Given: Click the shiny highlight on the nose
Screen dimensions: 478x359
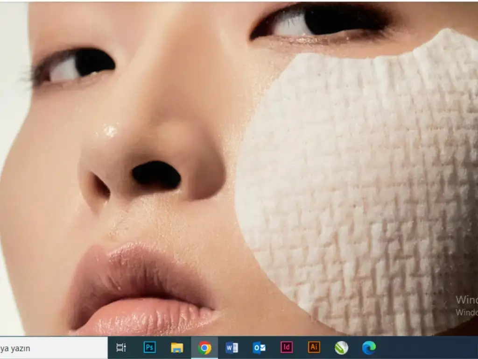Looking at the screenshot, I should (110, 131).
